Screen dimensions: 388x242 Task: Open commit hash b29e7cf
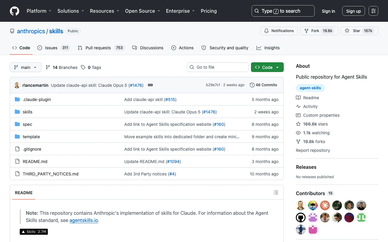point(213,85)
